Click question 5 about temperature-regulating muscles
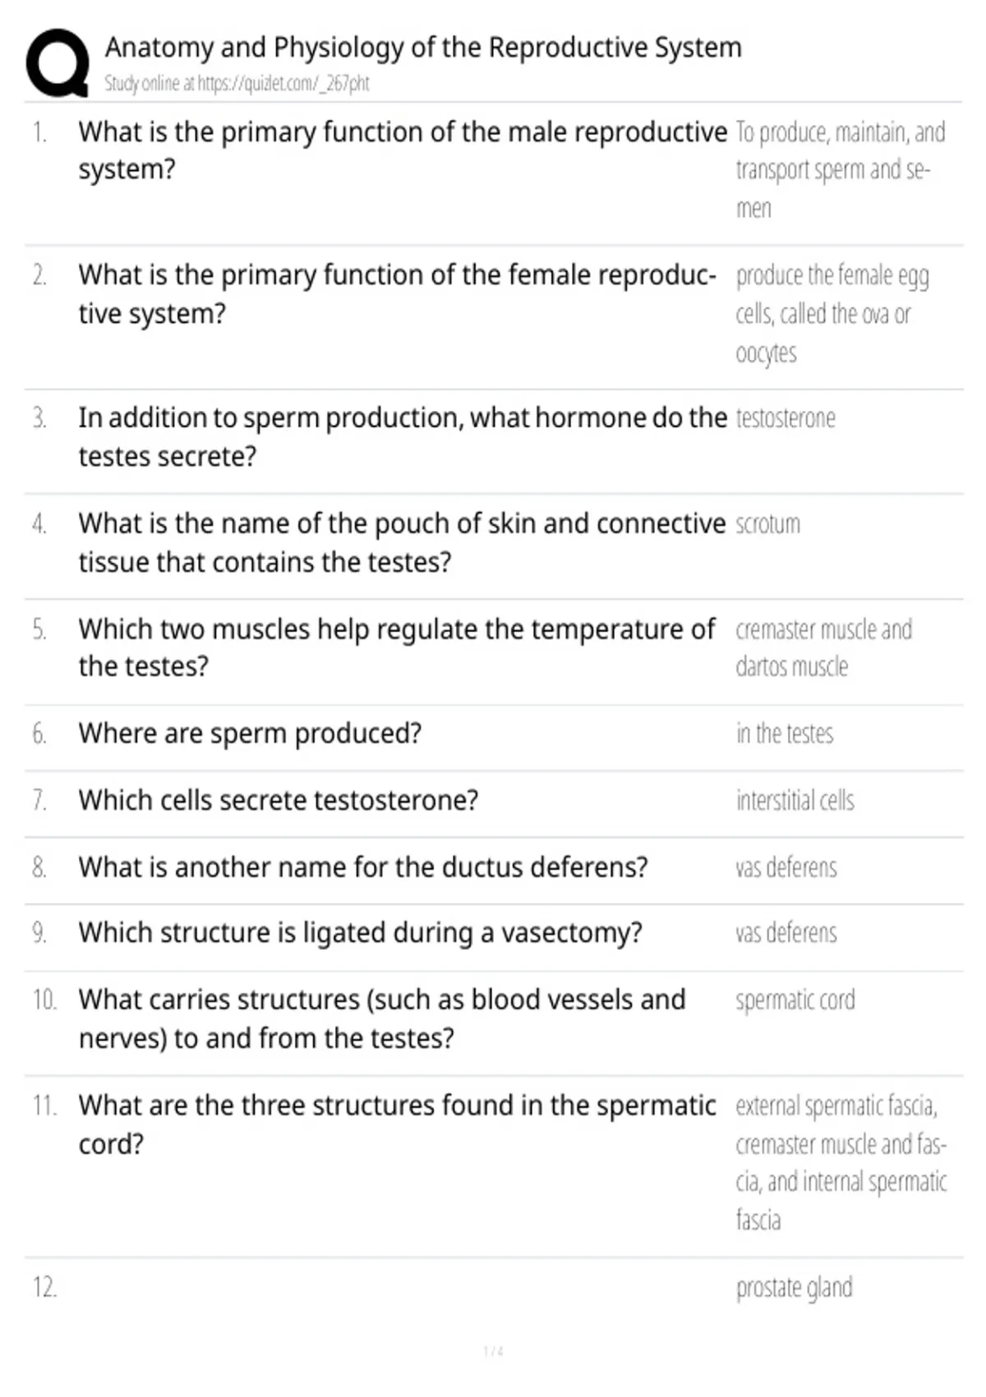This screenshot has width=986, height=1397. 397,648
